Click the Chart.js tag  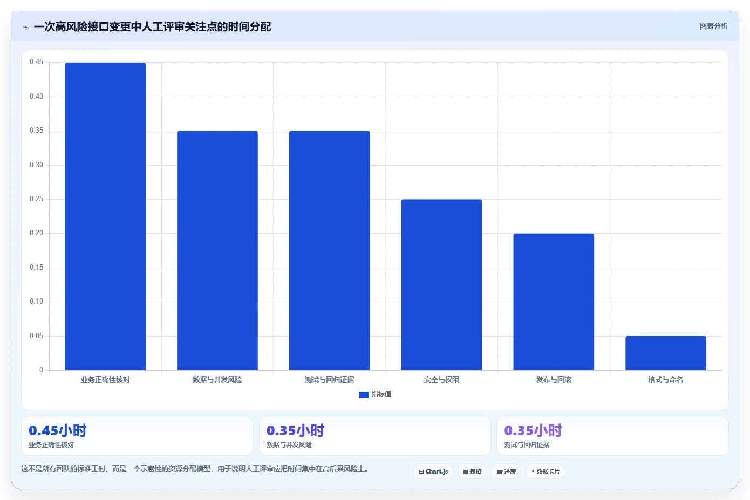click(433, 471)
